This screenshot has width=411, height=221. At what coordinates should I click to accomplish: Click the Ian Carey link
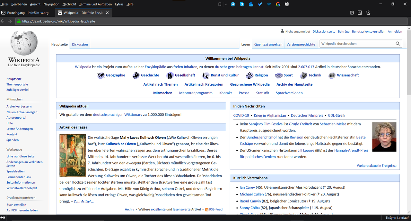(x=247, y=187)
